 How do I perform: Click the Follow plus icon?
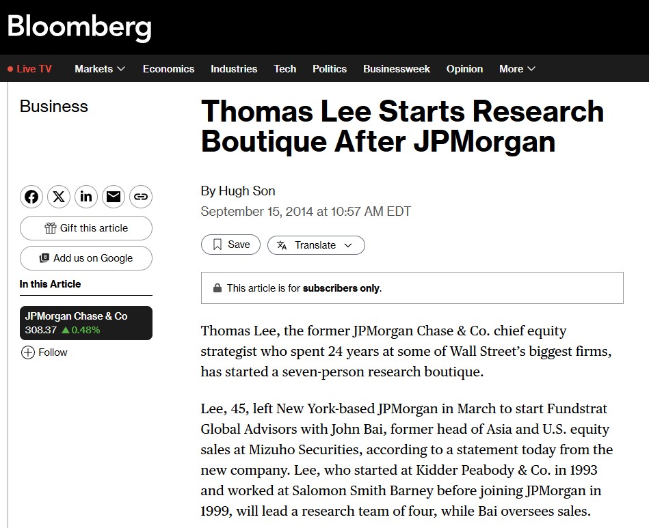tap(28, 352)
